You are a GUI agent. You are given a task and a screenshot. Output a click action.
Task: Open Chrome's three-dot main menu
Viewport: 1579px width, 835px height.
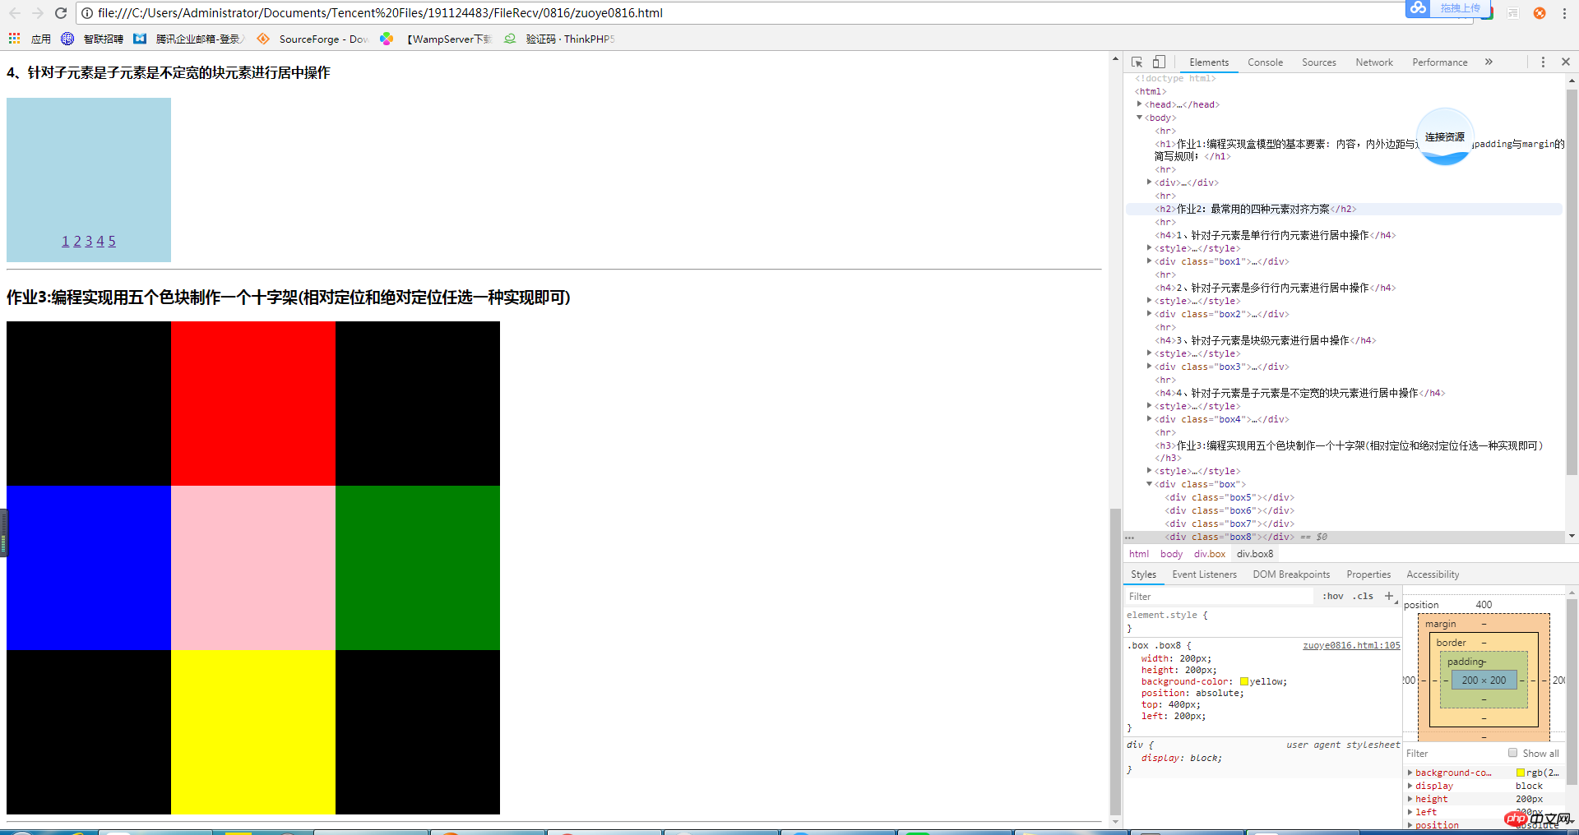[1564, 13]
